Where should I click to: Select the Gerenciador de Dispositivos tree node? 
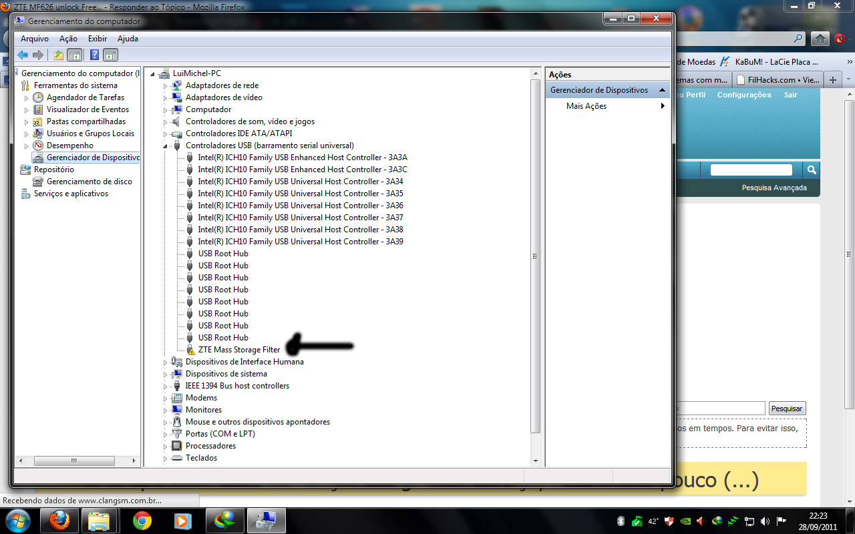93,158
